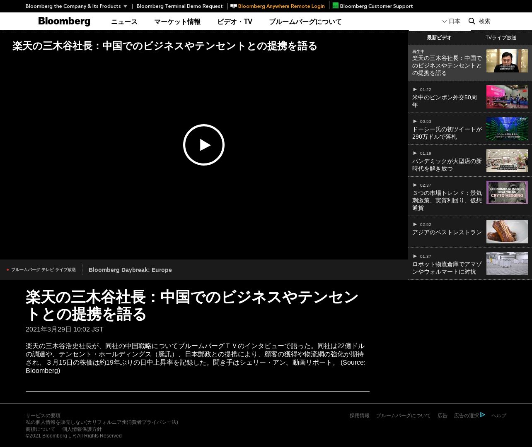532x447 pixels.
Task: Switch to TVライブ放送 tab
Action: click(x=501, y=38)
